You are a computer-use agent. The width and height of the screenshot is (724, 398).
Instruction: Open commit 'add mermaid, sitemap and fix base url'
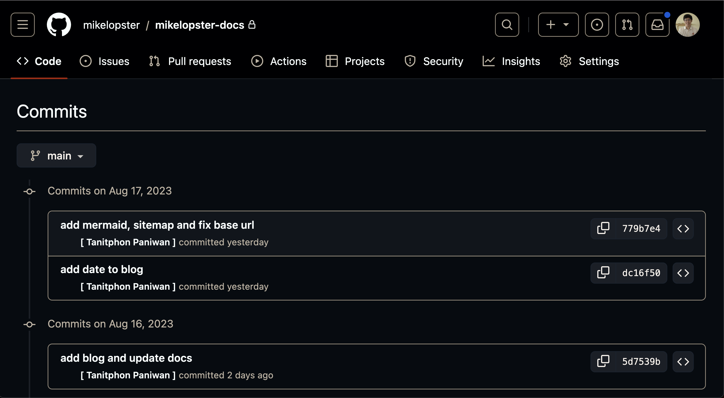pos(157,225)
